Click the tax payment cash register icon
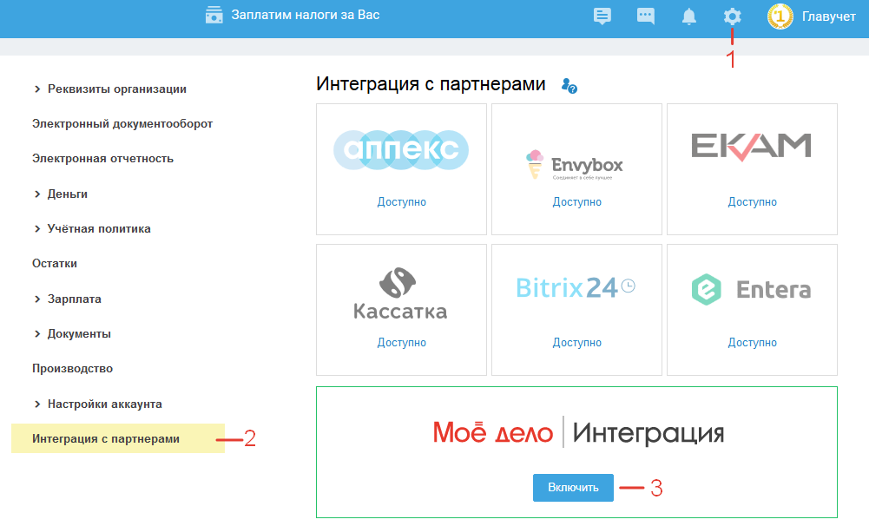Screen dimensions: 869x526 coord(214,15)
